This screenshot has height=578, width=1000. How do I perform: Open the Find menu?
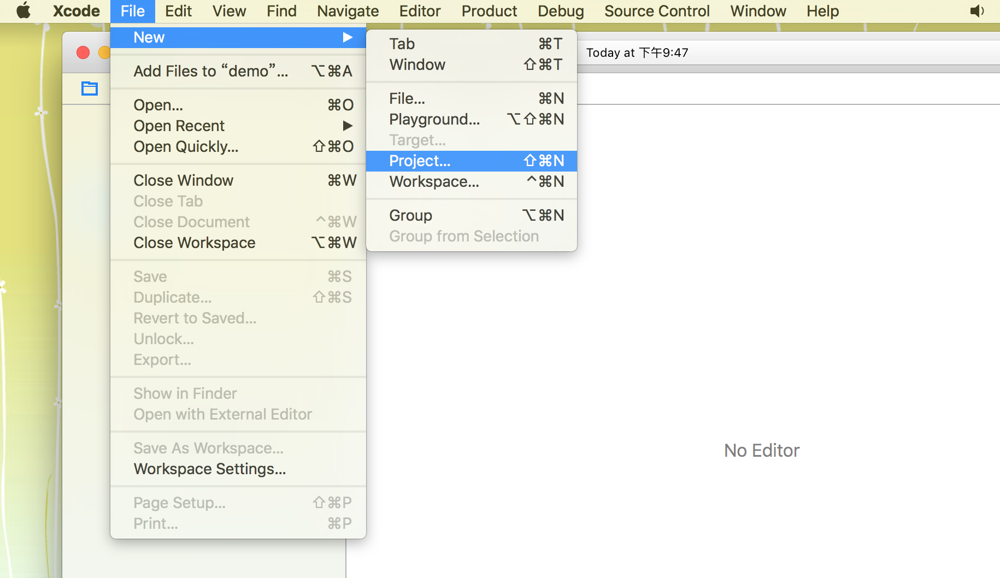[281, 11]
